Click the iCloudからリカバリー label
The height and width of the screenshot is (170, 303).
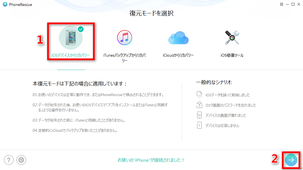click(178, 55)
